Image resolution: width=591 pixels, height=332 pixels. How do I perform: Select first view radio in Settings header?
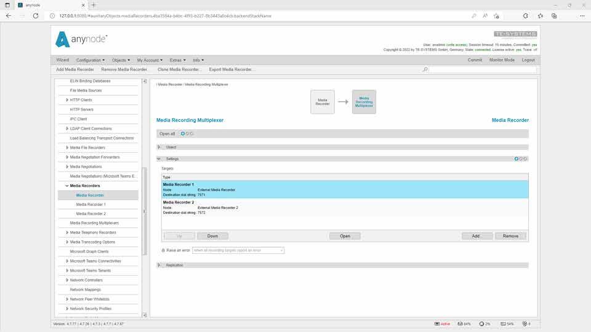pos(517,159)
